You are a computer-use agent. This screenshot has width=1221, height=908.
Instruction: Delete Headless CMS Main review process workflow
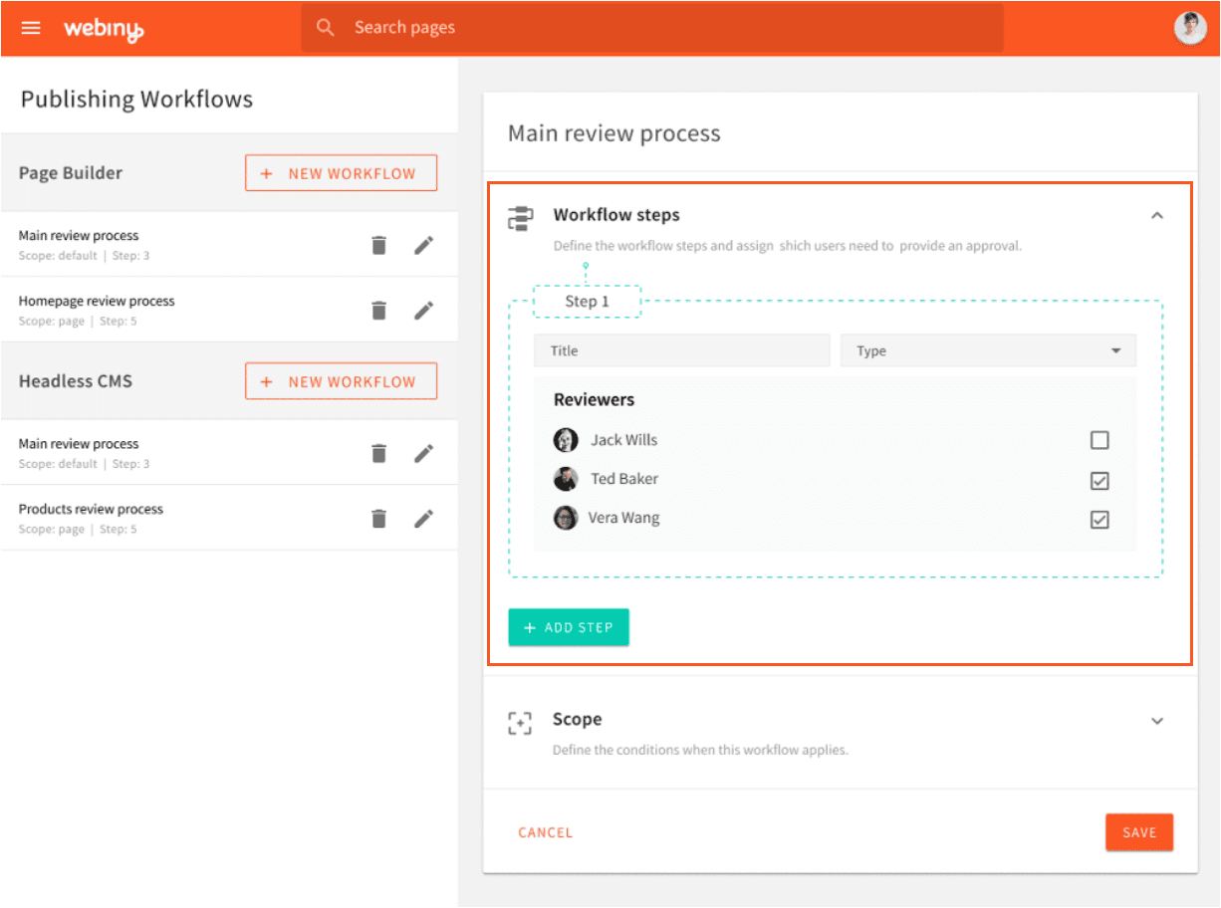click(378, 453)
